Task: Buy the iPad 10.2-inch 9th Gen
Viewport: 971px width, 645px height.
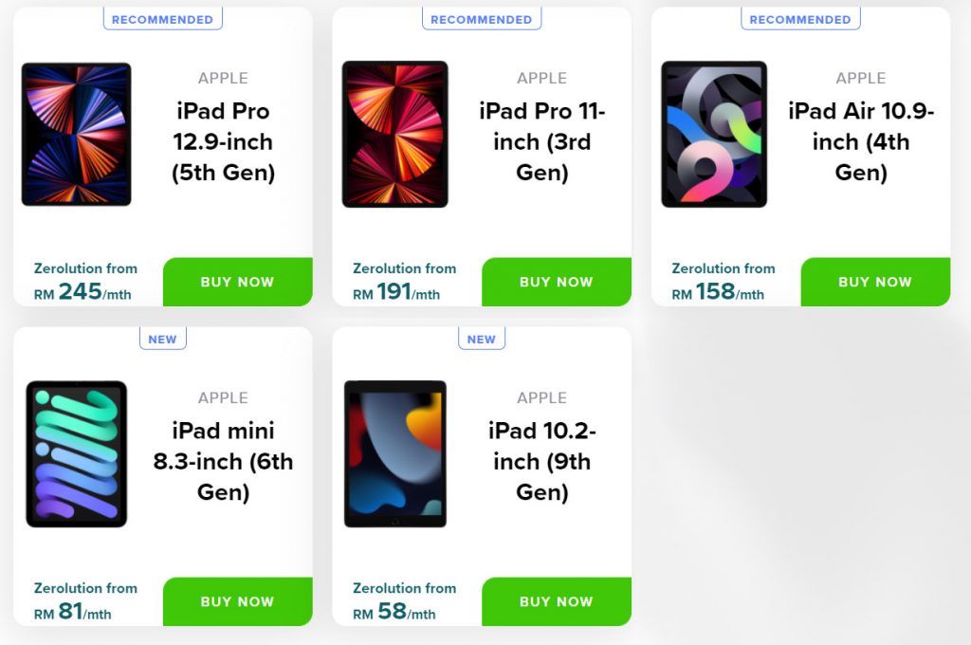Action: pos(556,601)
